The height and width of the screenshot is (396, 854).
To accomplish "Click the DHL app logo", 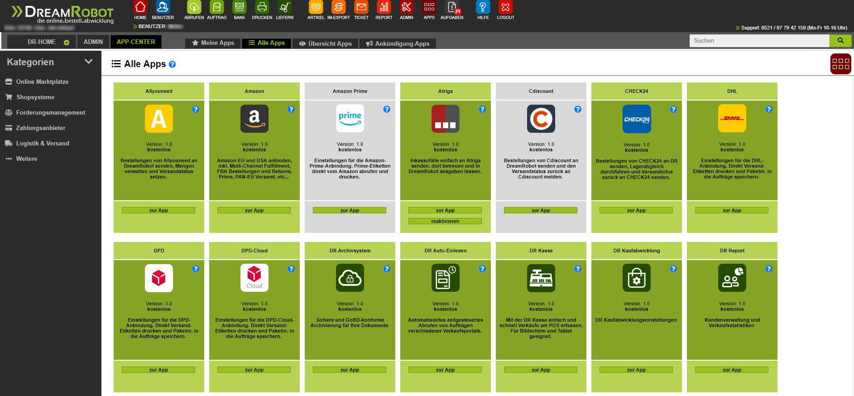I will [x=732, y=119].
